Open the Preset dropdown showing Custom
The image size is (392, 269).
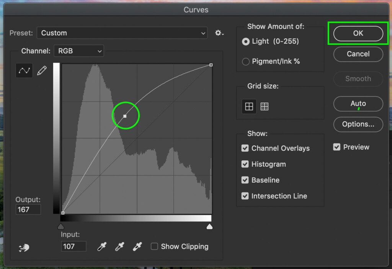pyautogui.click(x=122, y=33)
